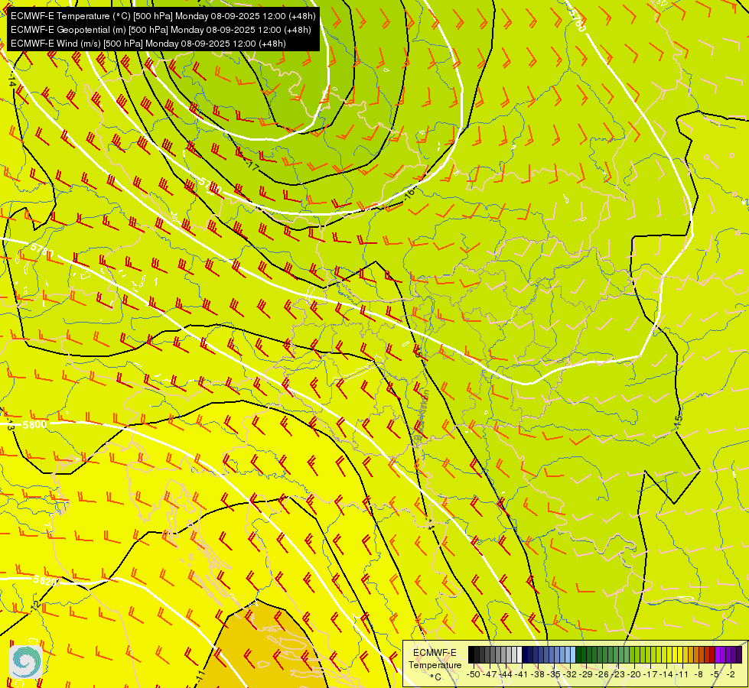
Task: Click the -13 isotherm label on the map
Action: click(11, 424)
